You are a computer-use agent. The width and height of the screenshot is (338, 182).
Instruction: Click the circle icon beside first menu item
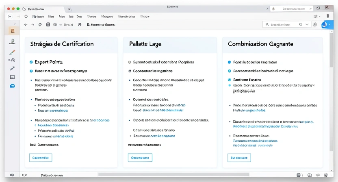26,16
